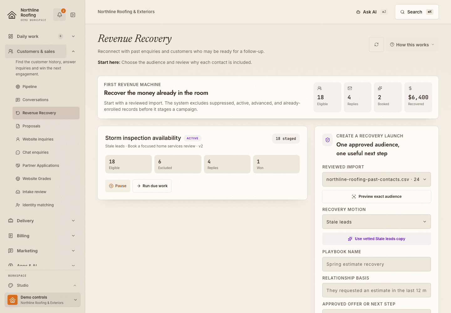The image size is (451, 313).
Task: Open the notifications bell
Action: click(60, 15)
